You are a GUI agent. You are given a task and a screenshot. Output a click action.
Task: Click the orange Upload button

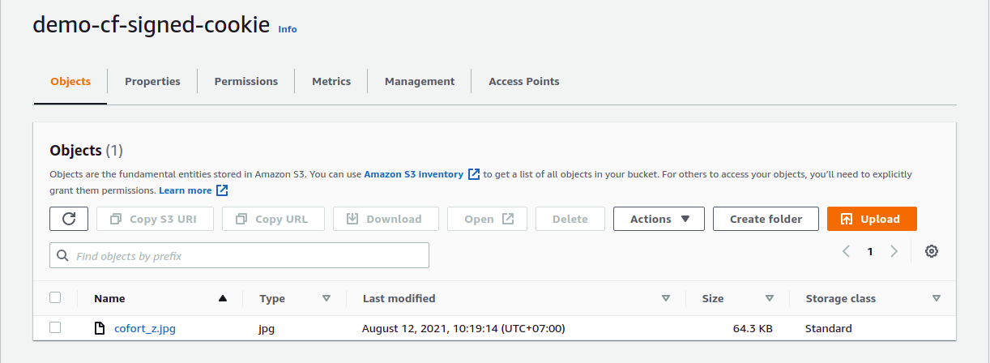coord(871,219)
